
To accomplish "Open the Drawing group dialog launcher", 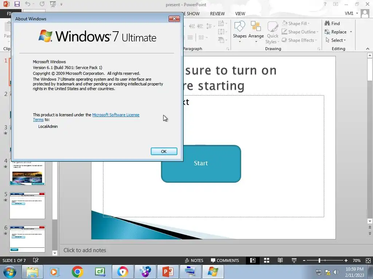I will point(319,49).
